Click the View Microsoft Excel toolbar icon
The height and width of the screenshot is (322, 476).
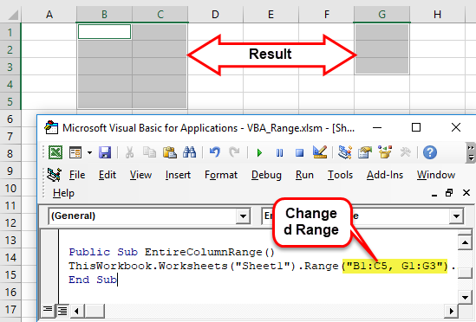55,152
